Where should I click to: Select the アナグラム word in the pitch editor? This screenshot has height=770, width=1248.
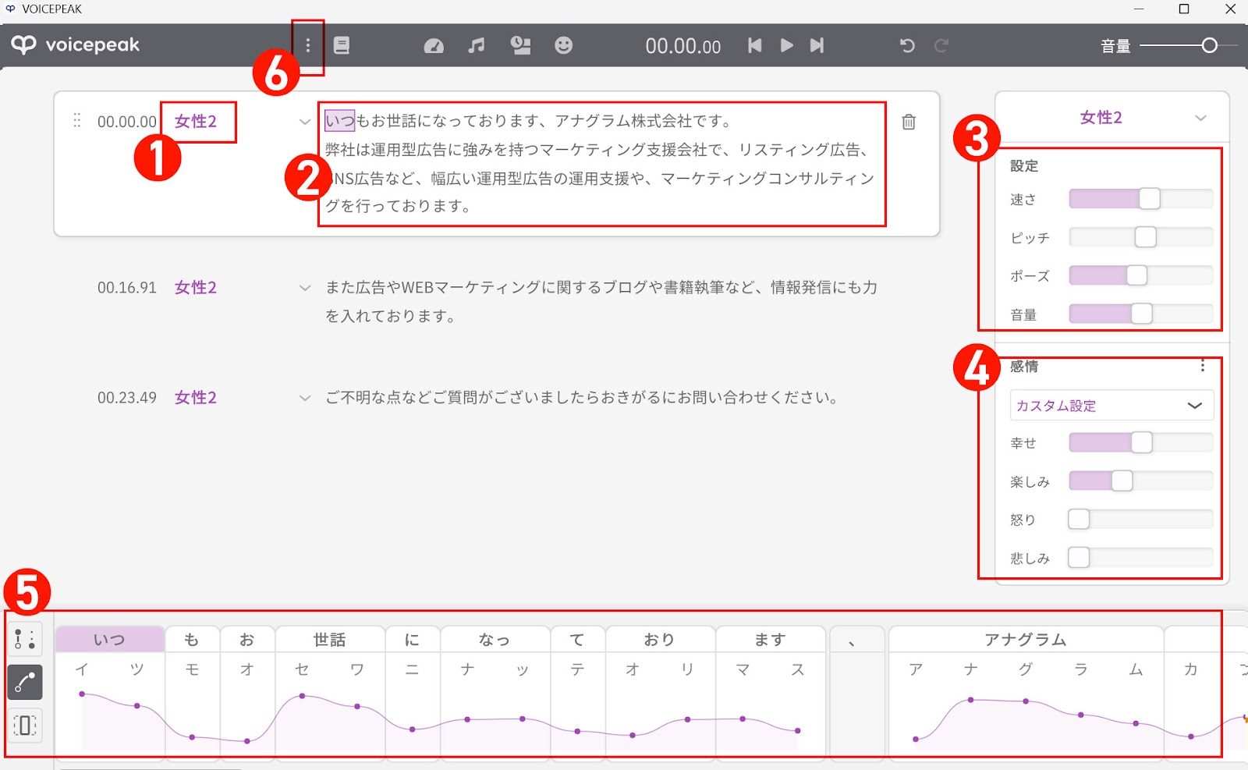point(1025,640)
